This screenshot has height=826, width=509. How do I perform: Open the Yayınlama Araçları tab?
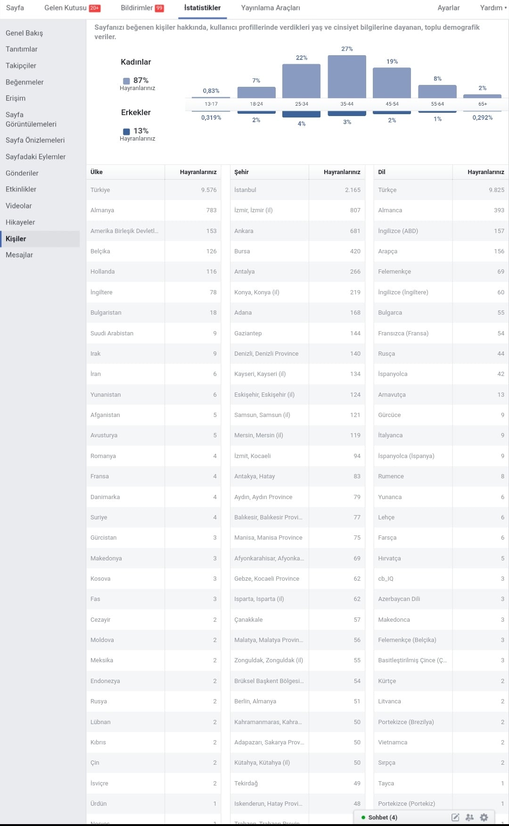coord(271,8)
